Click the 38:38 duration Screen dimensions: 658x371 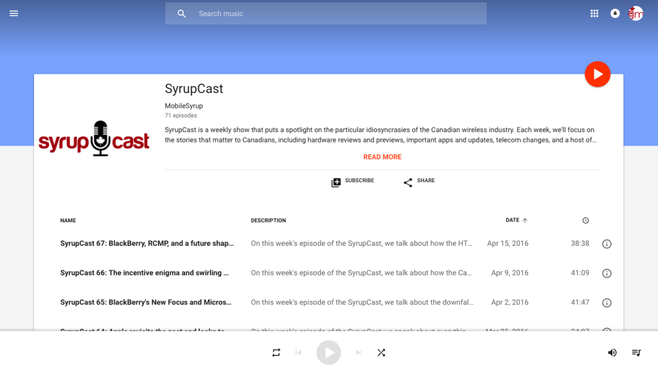580,243
